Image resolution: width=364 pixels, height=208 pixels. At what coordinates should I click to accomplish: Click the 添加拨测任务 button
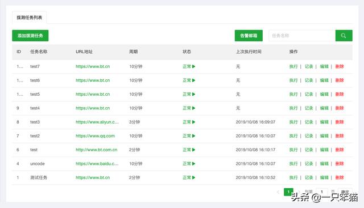pos(30,36)
